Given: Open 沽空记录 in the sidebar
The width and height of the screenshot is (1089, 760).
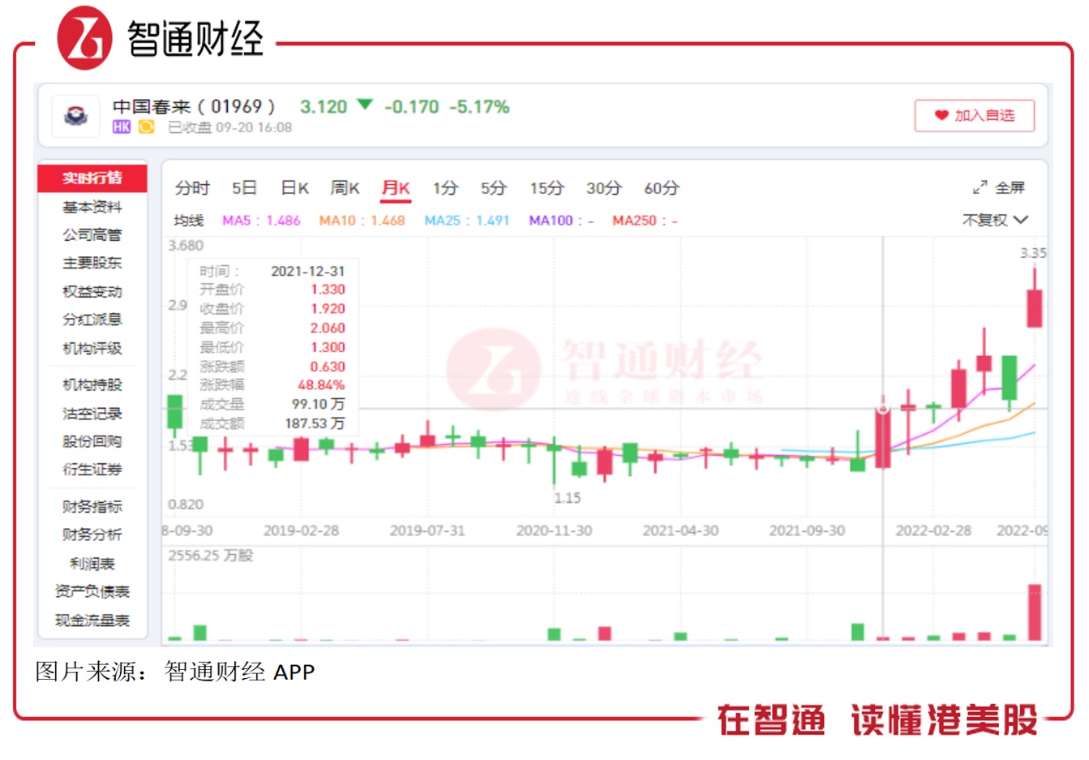Looking at the screenshot, I should click(92, 414).
